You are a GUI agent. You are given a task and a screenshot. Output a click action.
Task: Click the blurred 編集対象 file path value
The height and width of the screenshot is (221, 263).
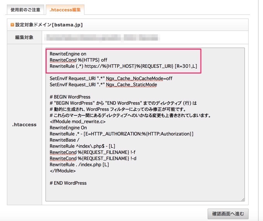(102, 37)
